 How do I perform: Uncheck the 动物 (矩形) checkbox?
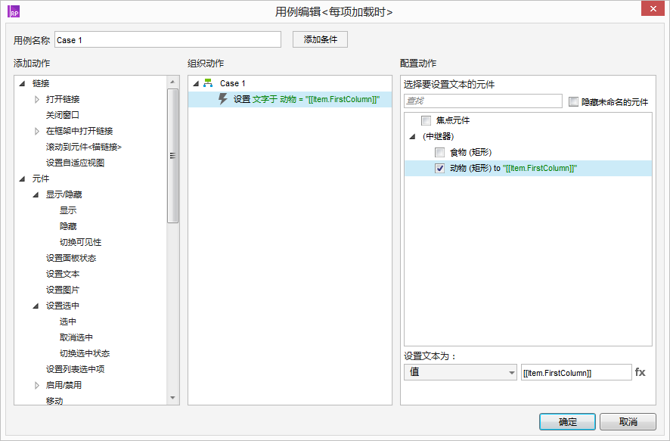coord(439,168)
